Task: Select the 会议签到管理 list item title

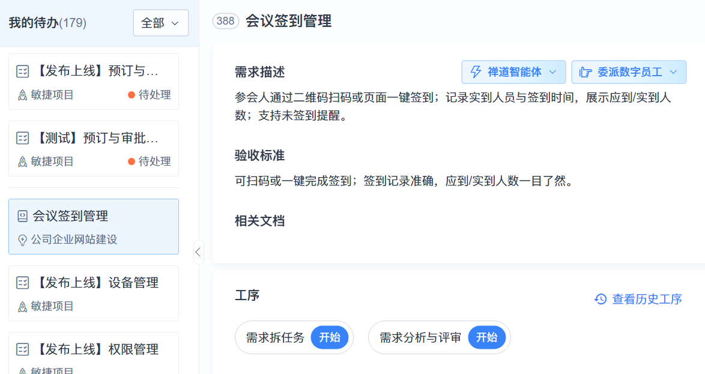Action: (70, 216)
